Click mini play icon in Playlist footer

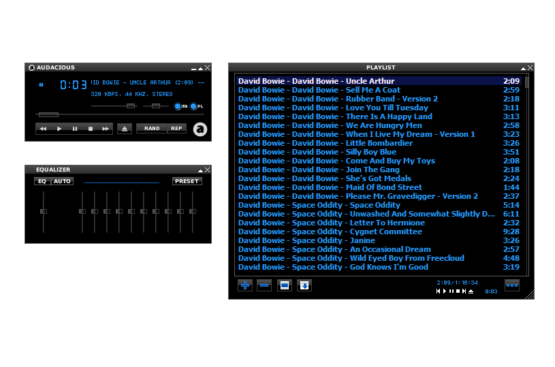[445, 291]
